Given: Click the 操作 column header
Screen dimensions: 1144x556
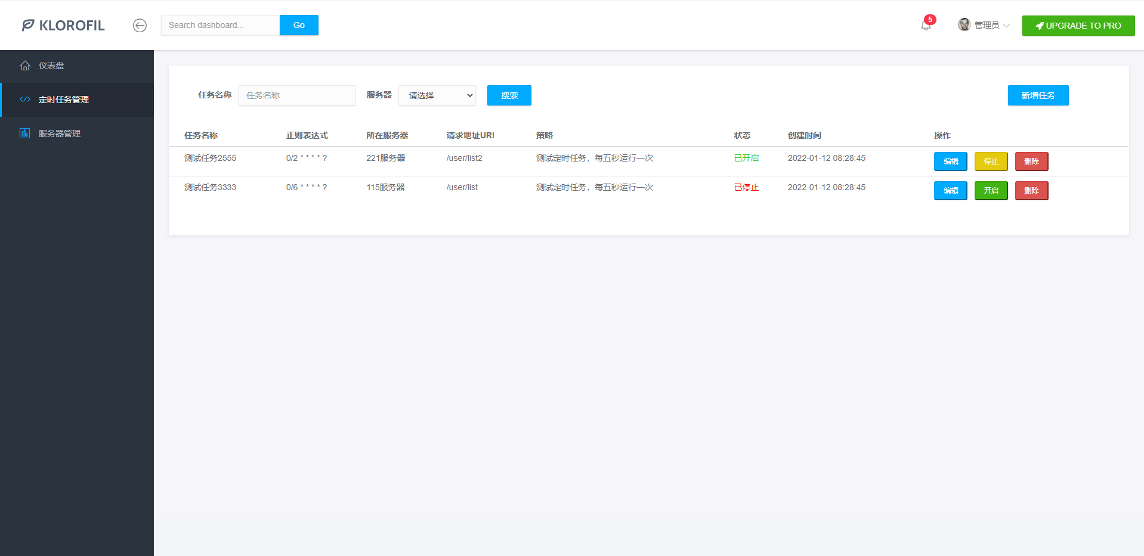Looking at the screenshot, I should [942, 135].
